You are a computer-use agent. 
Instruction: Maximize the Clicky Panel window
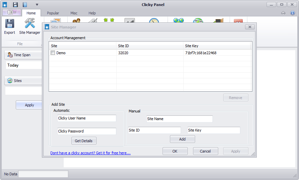click(x=282, y=5)
